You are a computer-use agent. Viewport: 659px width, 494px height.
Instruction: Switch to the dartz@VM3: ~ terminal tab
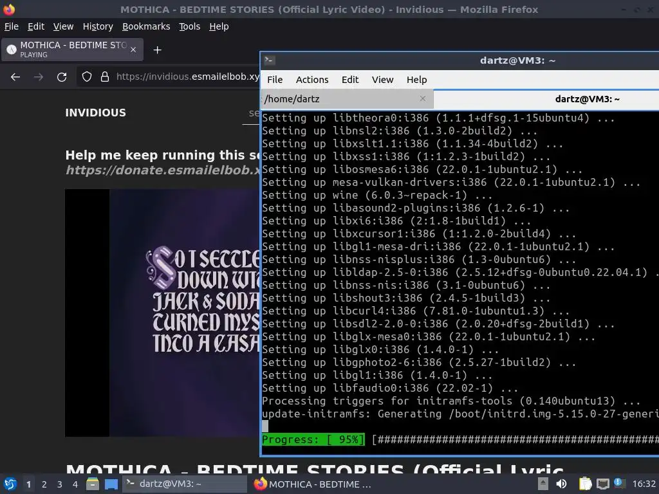pos(546,99)
